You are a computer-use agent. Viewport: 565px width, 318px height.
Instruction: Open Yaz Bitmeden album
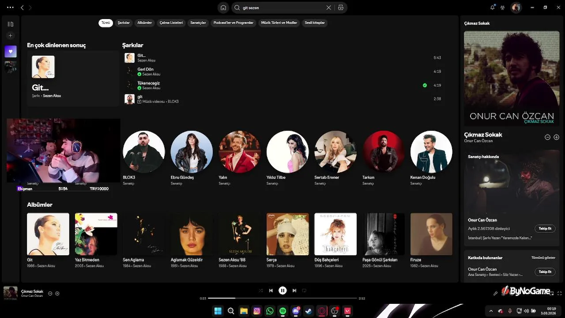[96, 234]
